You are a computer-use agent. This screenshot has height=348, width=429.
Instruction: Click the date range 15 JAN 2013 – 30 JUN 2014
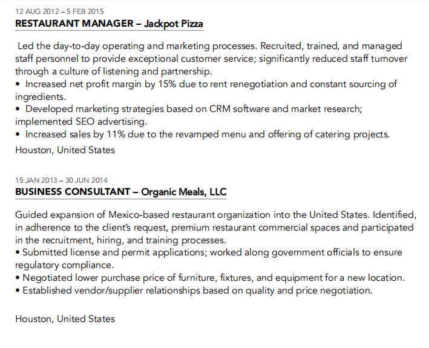[x=61, y=180]
